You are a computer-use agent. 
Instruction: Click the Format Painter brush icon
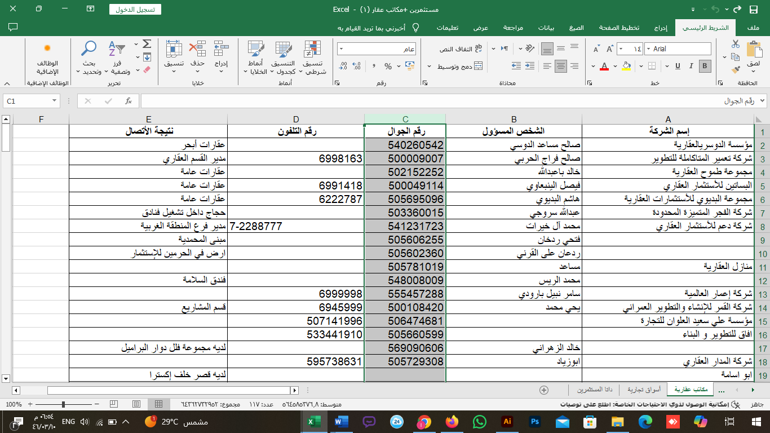(x=736, y=70)
